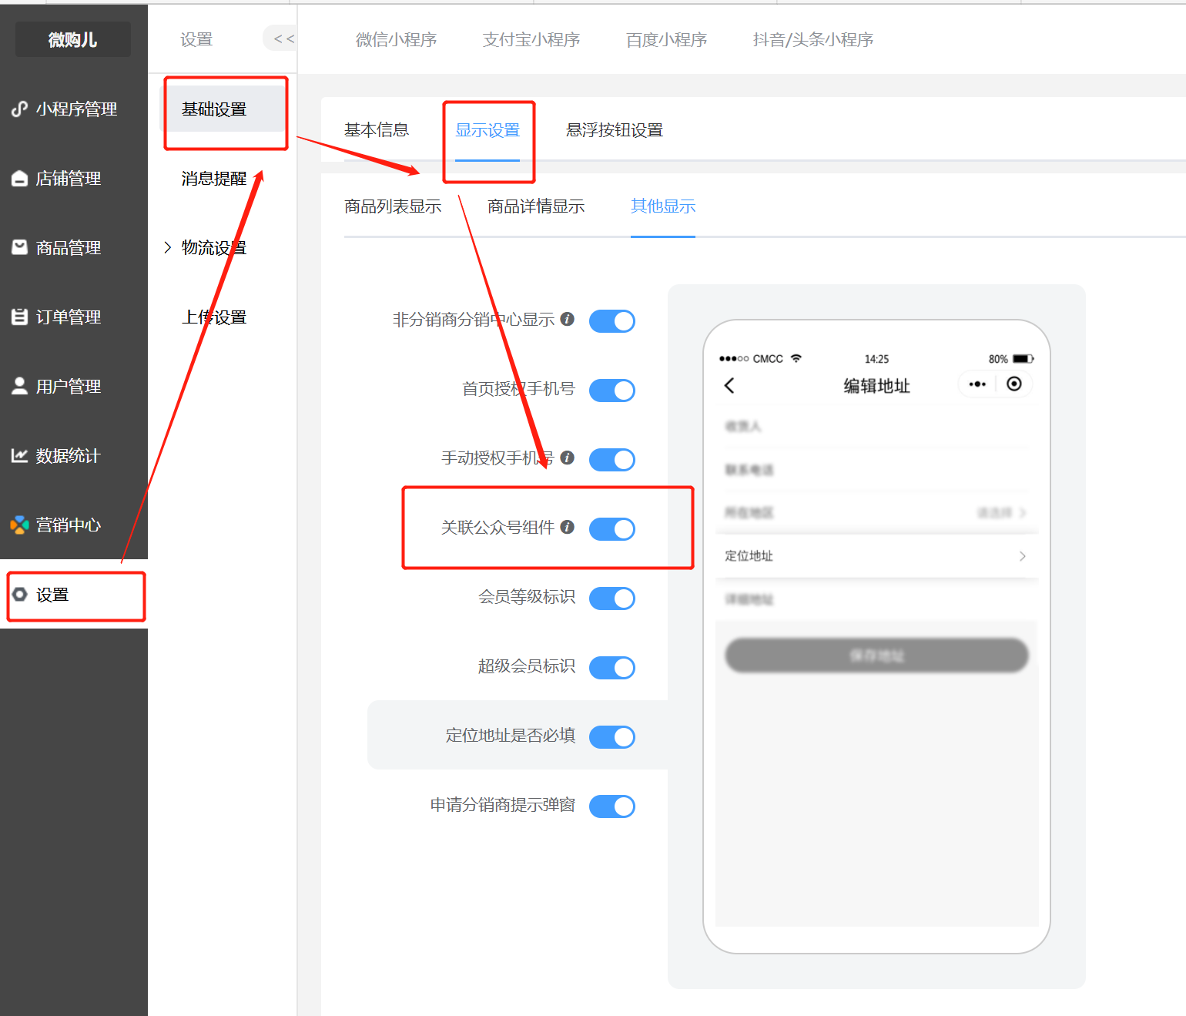Click the 设置 gear icon in the sidebar
Image resolution: width=1186 pixels, height=1016 pixels.
tap(19, 595)
